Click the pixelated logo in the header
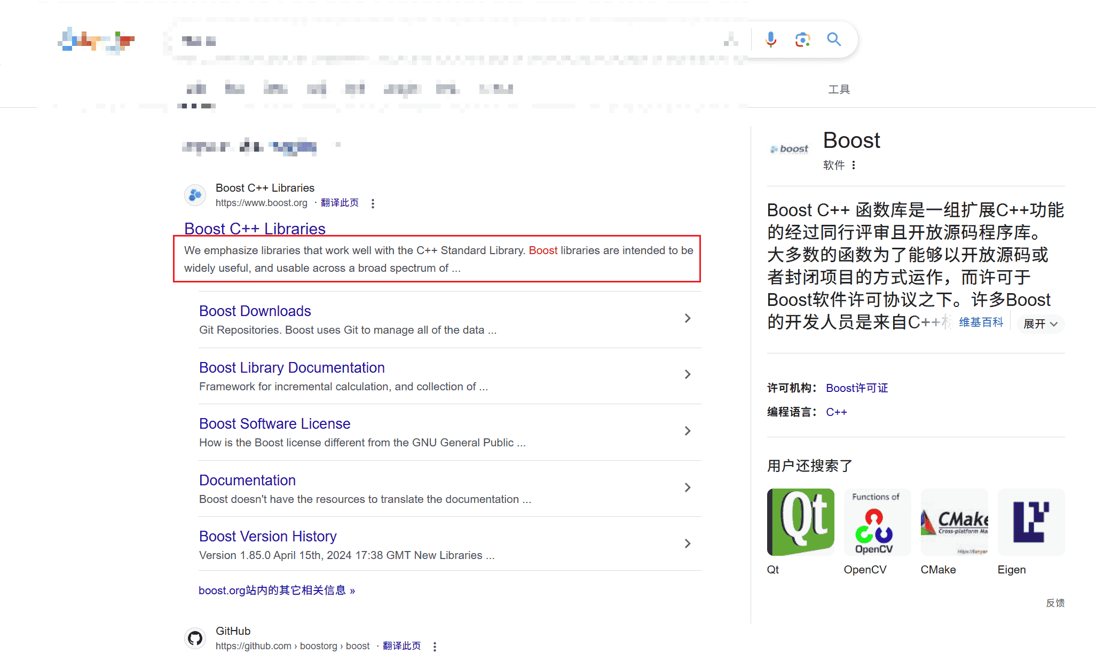Screen dimensions: 1096x661 click(x=96, y=41)
